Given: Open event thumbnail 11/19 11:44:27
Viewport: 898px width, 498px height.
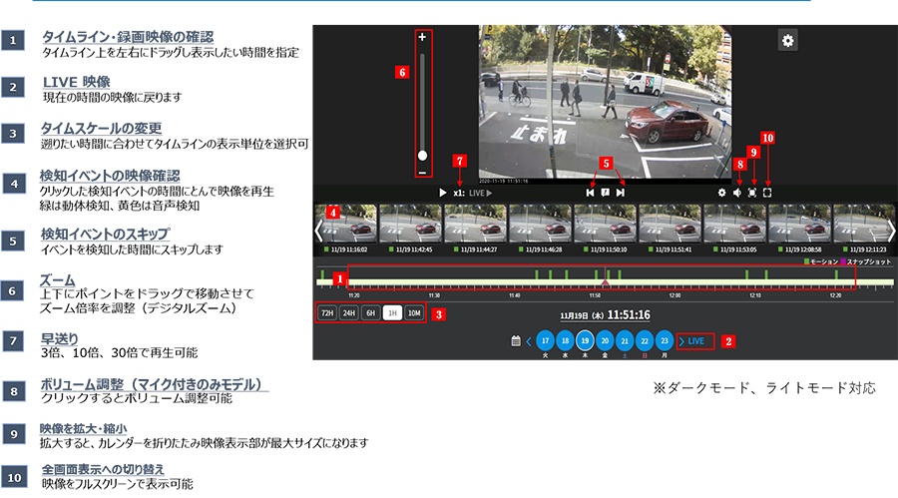Looking at the screenshot, I should pyautogui.click(x=475, y=225).
